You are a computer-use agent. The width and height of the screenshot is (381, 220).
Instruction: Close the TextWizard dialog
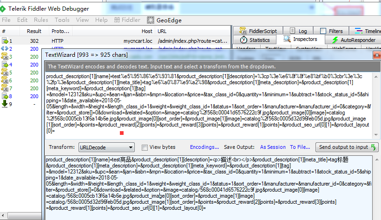tap(377, 55)
